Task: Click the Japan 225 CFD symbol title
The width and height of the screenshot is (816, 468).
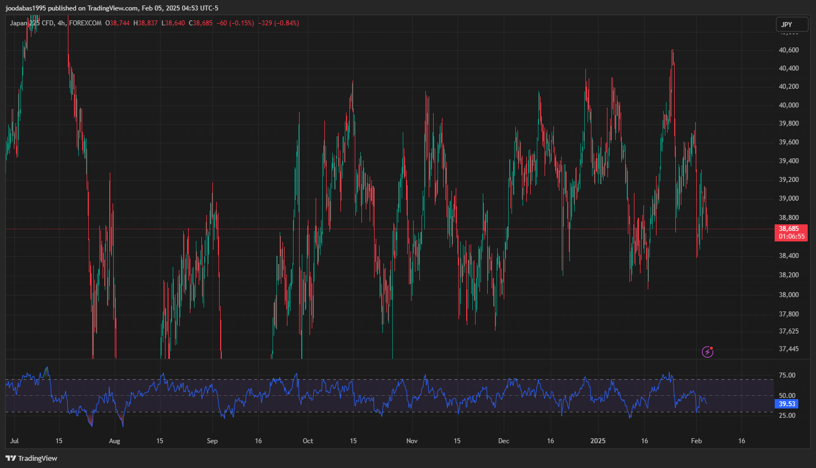Action: click(32, 23)
